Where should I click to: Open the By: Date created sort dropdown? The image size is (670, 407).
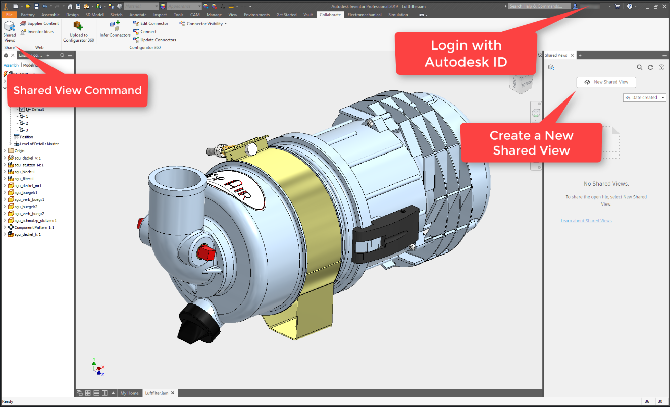click(x=645, y=98)
